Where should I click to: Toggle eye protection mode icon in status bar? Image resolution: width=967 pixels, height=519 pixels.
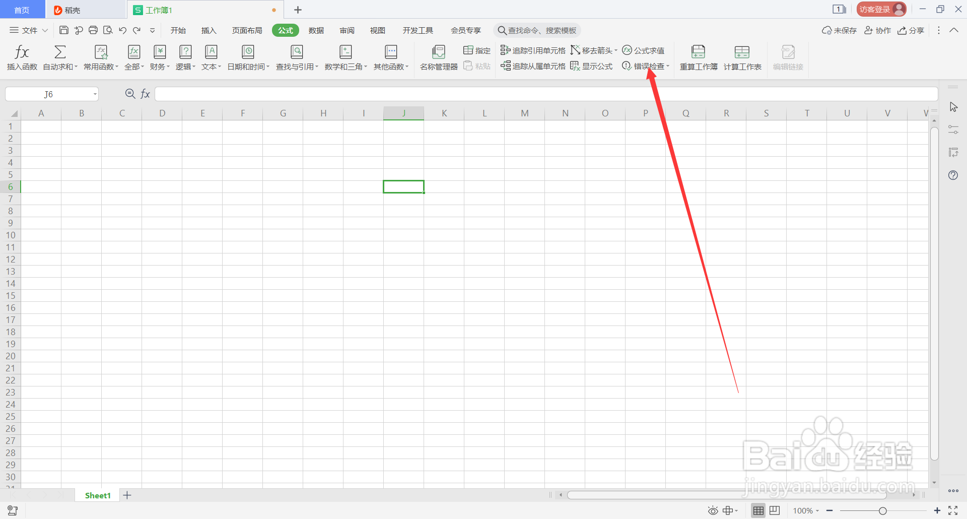point(713,511)
